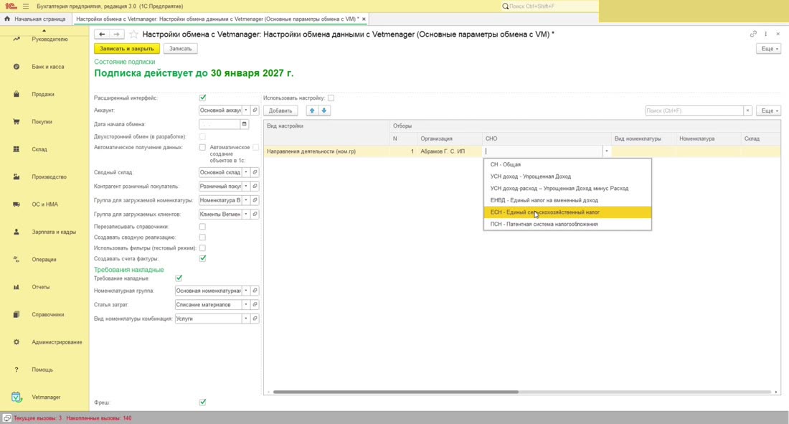Focus the table search field Поиск (Ctrl+F)
The height and width of the screenshot is (424, 789).
[694, 110]
